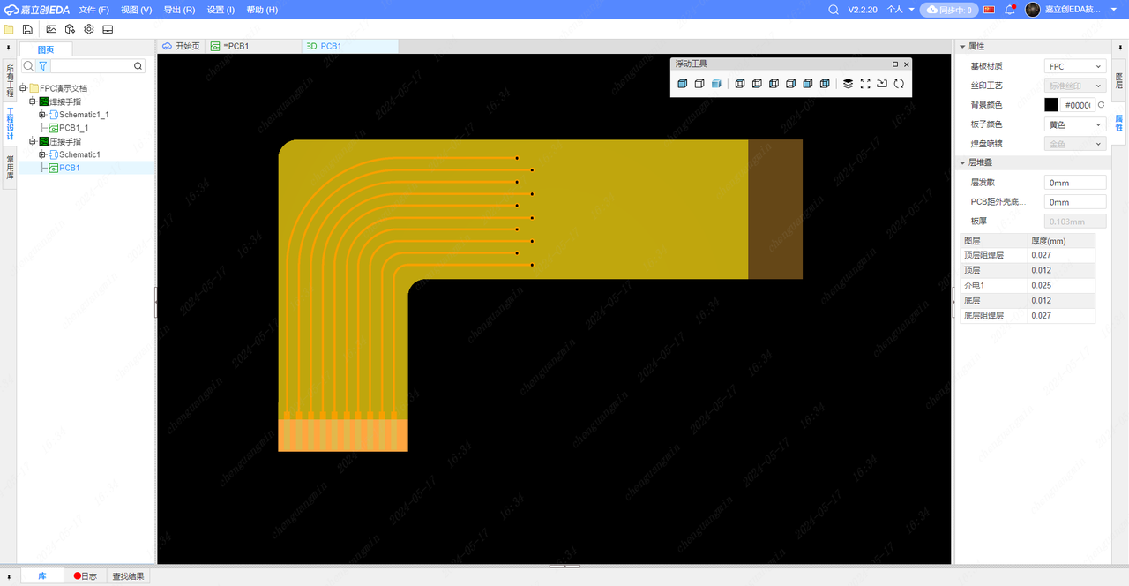Open the 焊盘喷镀 金色 dropdown
The image size is (1129, 586).
[x=1075, y=144]
